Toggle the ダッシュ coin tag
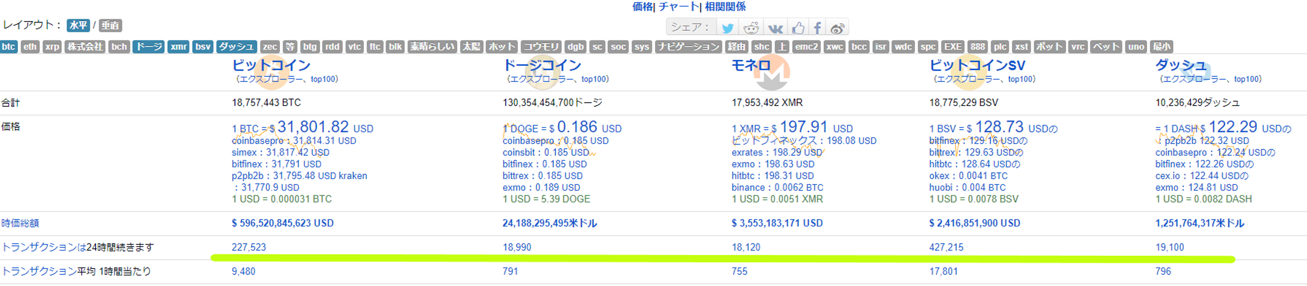This screenshot has height=286, width=1307. [237, 47]
